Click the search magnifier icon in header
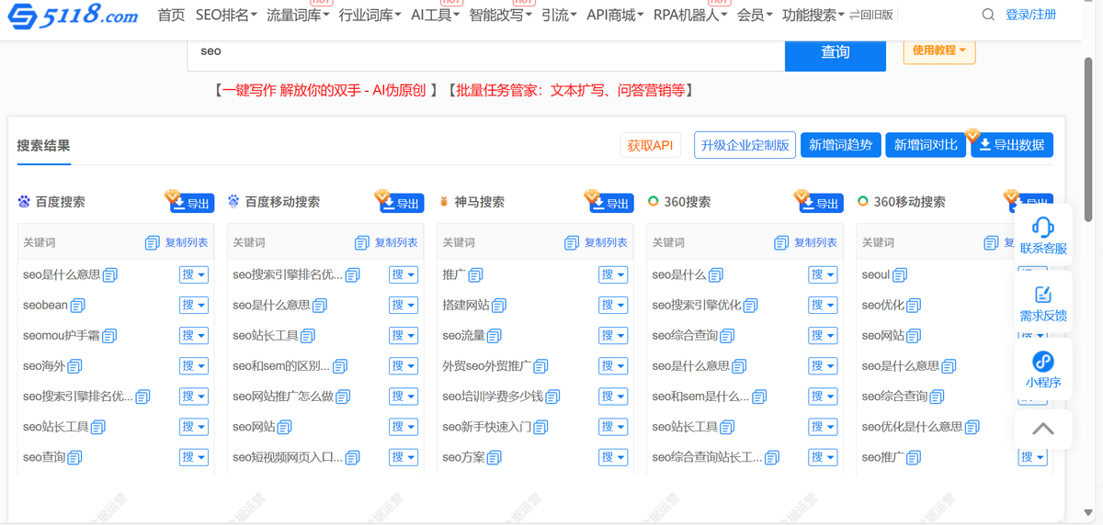 [x=988, y=15]
